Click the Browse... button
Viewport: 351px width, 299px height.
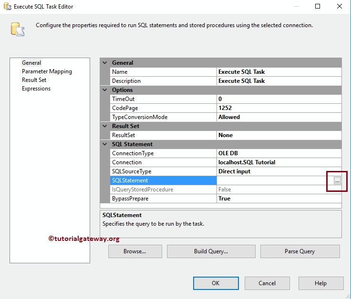(x=135, y=251)
